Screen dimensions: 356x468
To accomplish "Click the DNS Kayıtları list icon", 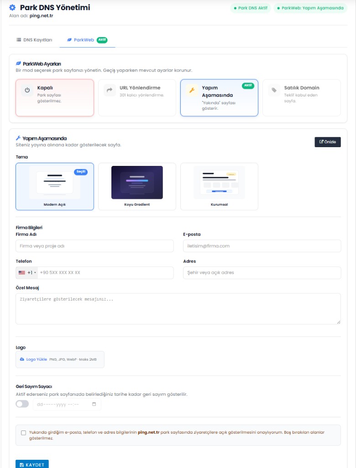I will (x=19, y=40).
